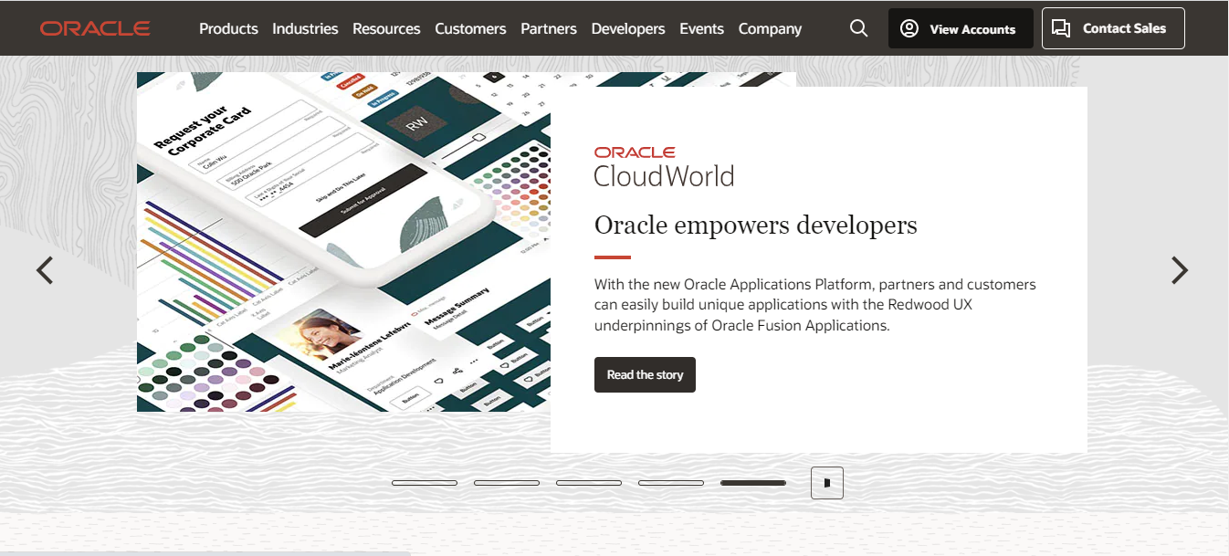Screen dimensions: 1229x556
Task: Open the search magnifier icon
Action: coord(858,28)
